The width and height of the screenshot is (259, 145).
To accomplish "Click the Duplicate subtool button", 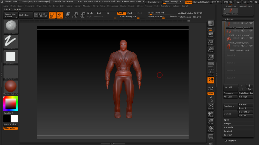I will click(x=230, y=106).
